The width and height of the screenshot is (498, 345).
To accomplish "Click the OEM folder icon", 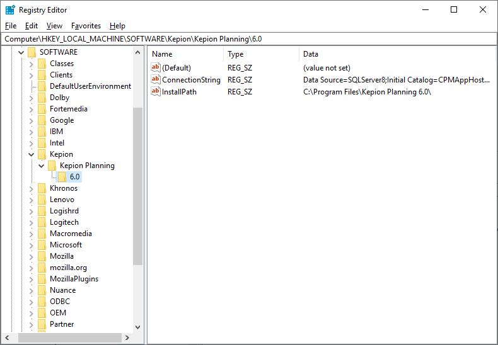I will [x=42, y=313].
